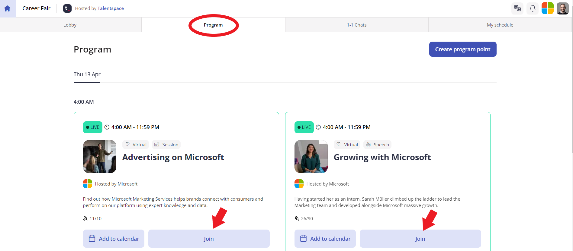Open the language translation icon
This screenshot has width=573, height=251.
tap(517, 8)
